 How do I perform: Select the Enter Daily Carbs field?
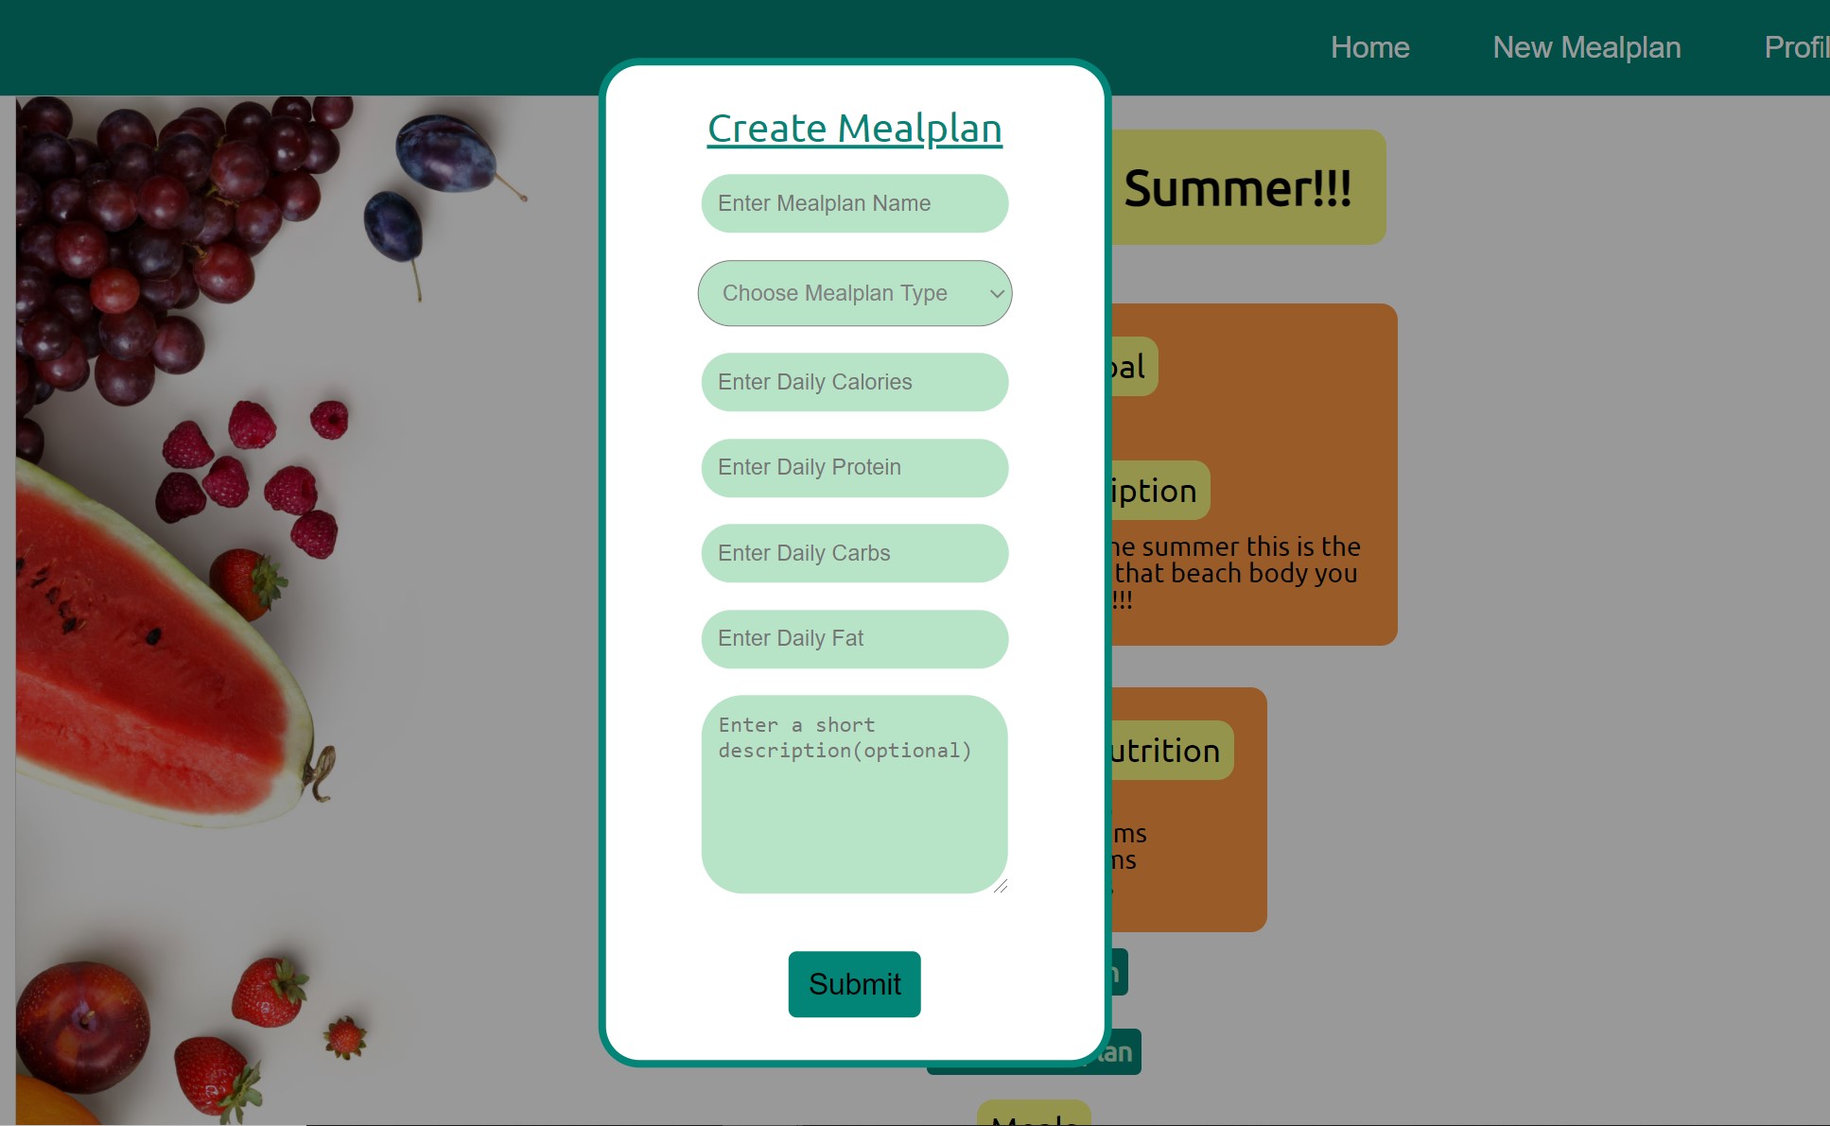[x=854, y=552]
